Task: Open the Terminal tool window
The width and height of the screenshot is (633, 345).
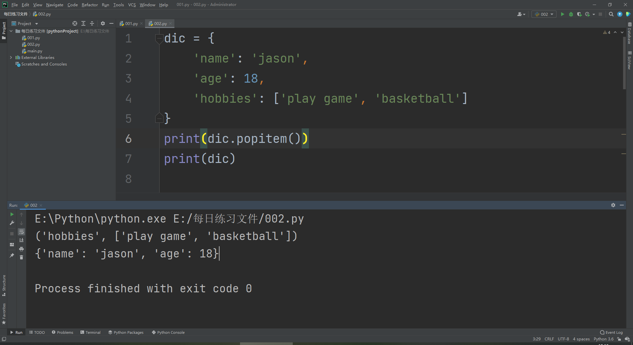Action: pyautogui.click(x=90, y=332)
